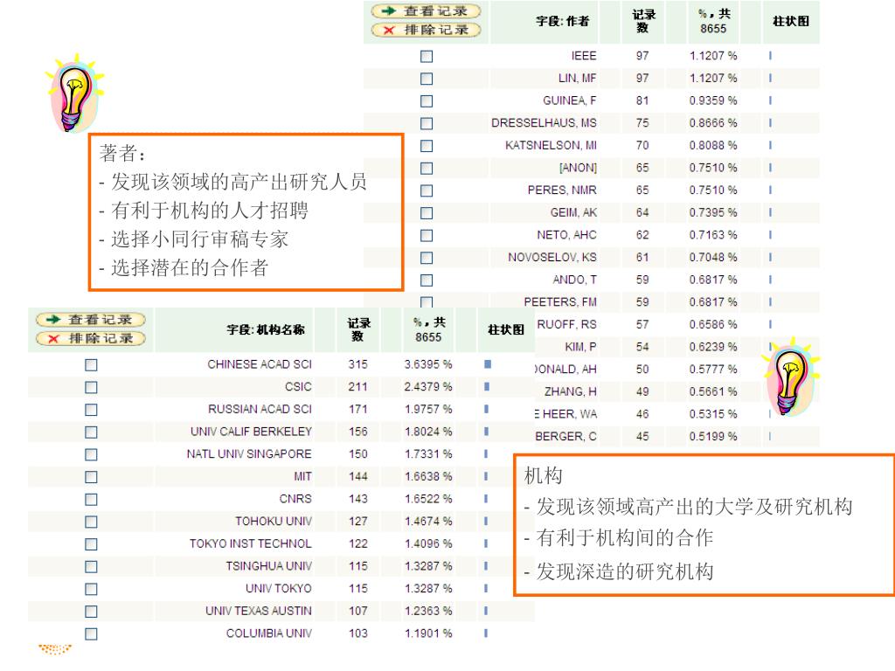Click percentage 0.9359 % for GUINEA, F
This screenshot has height=671, width=895.
tap(713, 100)
